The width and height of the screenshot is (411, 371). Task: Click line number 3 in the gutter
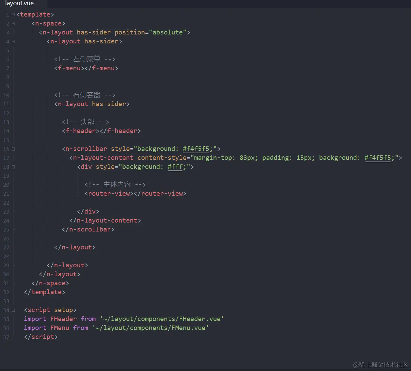click(x=8, y=32)
